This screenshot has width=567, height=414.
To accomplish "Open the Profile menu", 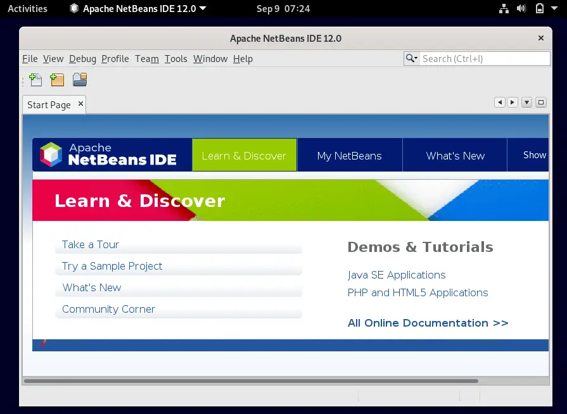I will (x=115, y=59).
